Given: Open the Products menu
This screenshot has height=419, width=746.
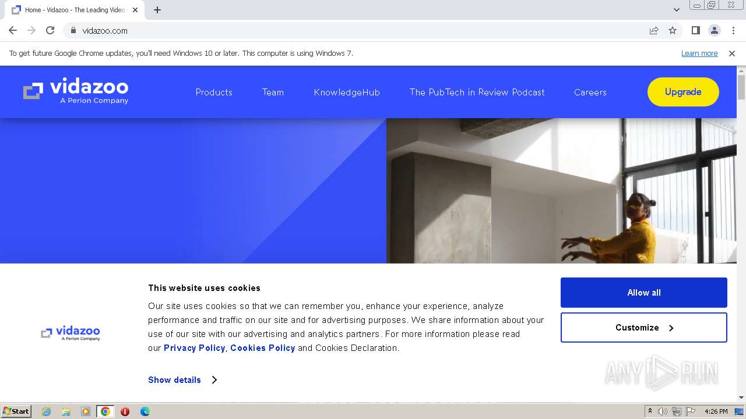Looking at the screenshot, I should click(214, 92).
